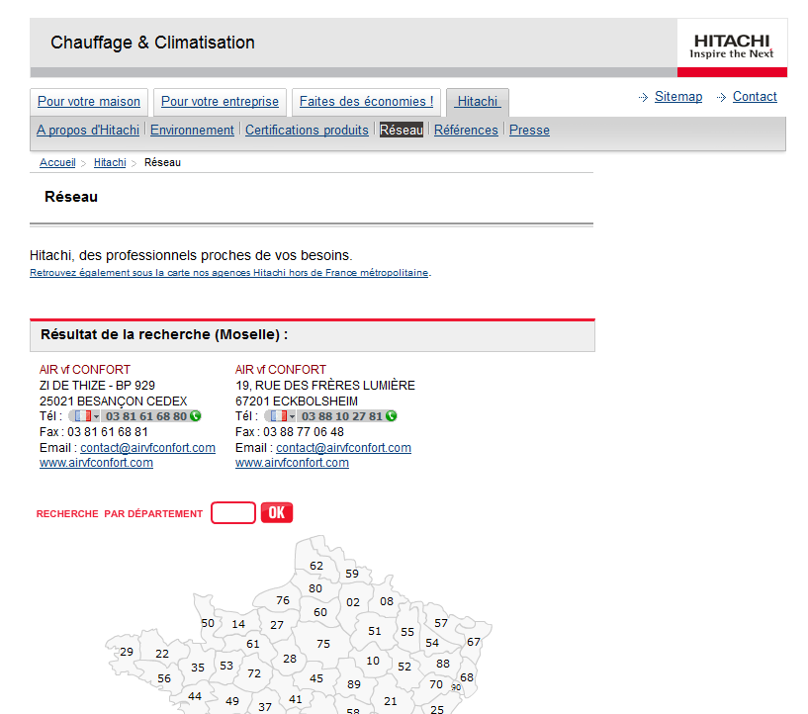Select department 14 on the map
This screenshot has width=808, height=714.
coord(238,624)
